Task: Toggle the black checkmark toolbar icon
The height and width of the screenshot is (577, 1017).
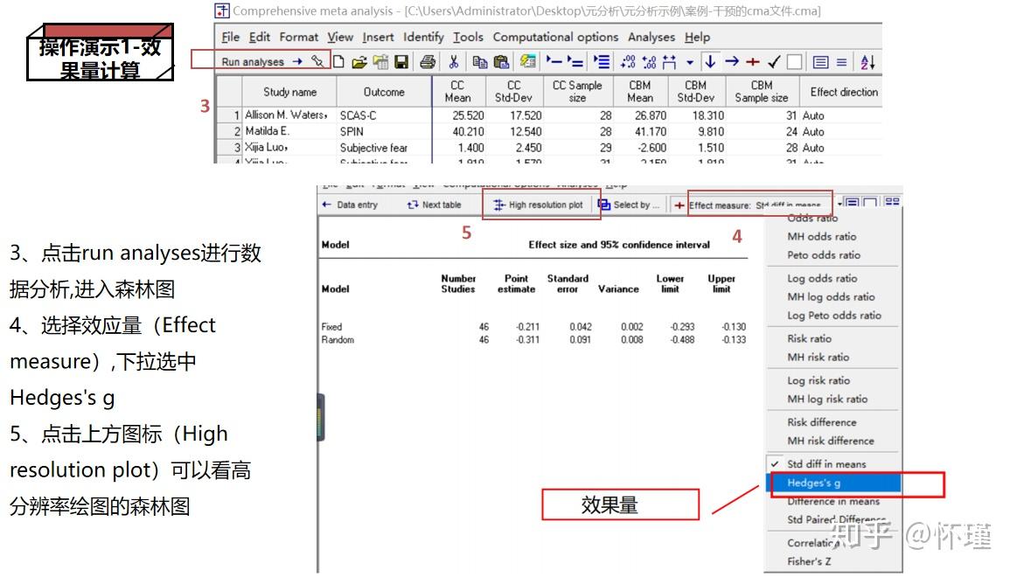Action: tap(774, 61)
